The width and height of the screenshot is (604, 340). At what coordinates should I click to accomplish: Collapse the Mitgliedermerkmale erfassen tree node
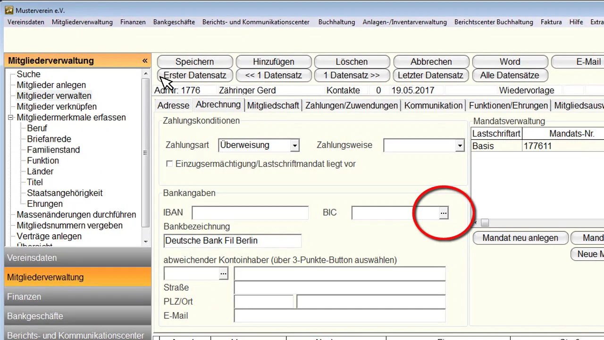coord(10,118)
